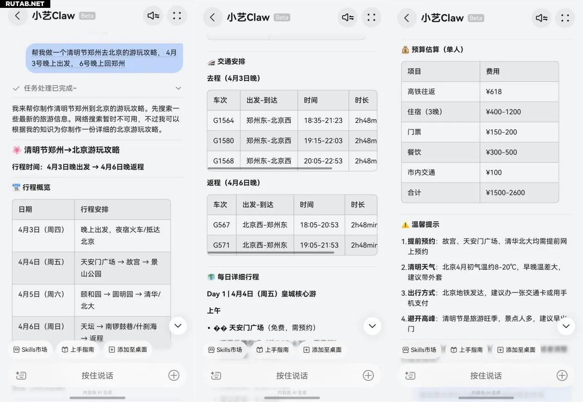Tap the plus attachment icon in the left screen

(x=174, y=375)
